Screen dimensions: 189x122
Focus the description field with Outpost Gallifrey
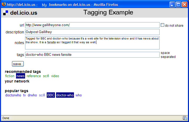[x=92, y=32]
